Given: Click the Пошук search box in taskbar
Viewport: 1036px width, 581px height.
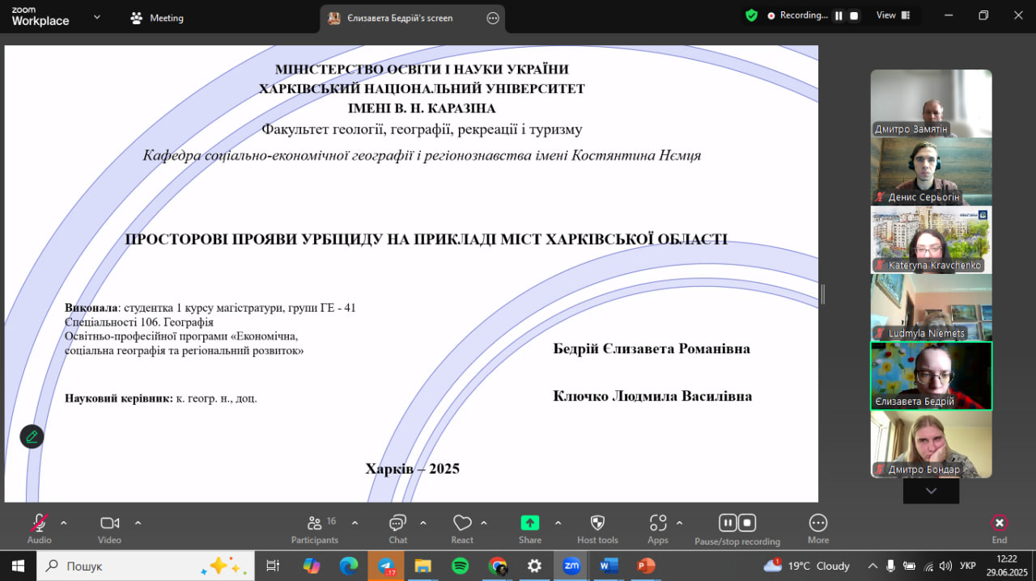Looking at the screenshot, I should point(146,566).
